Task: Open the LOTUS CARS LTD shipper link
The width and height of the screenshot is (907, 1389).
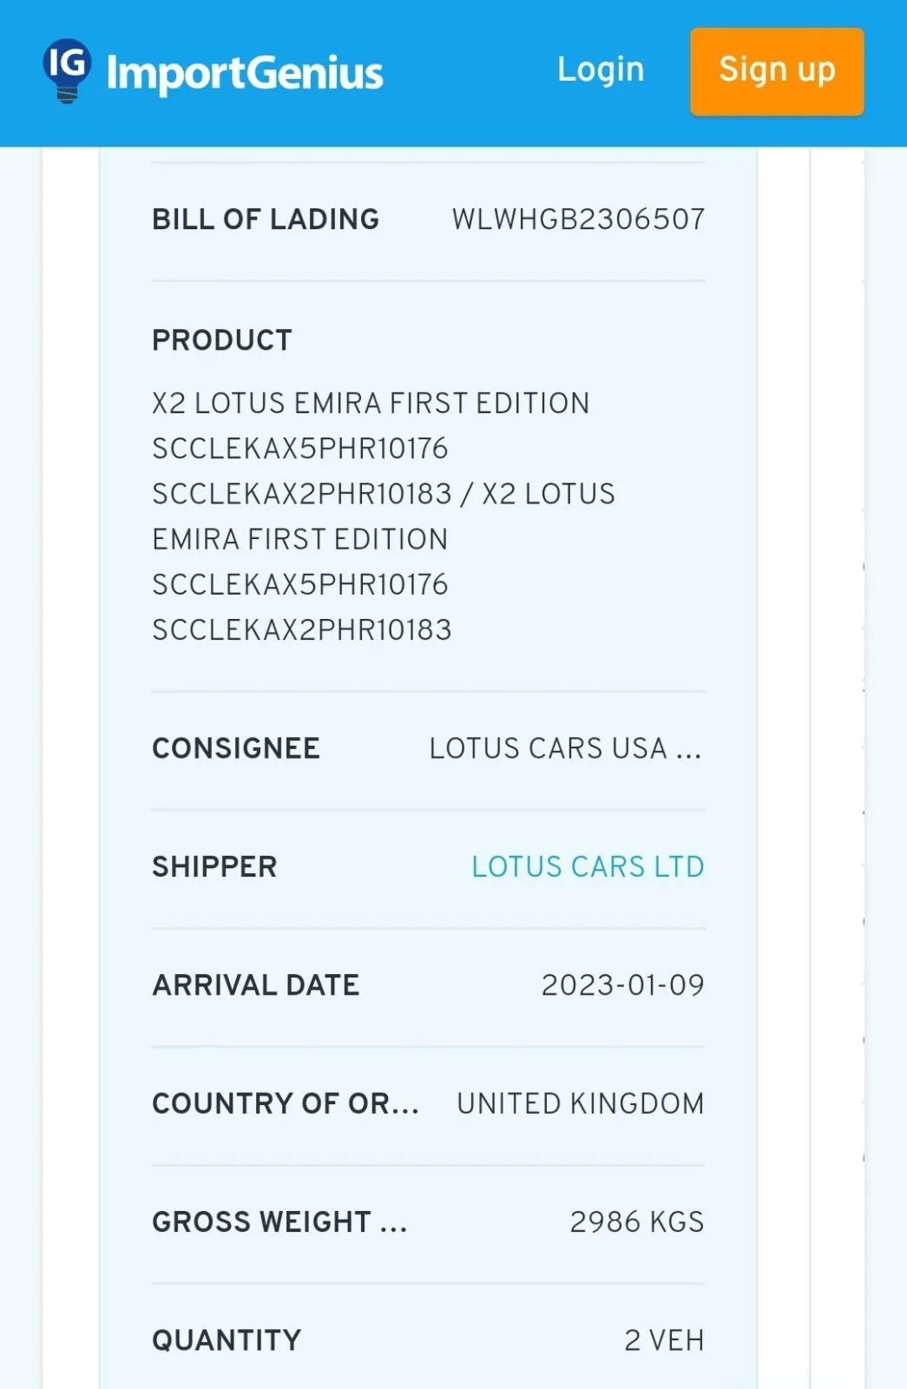Action: pos(588,866)
